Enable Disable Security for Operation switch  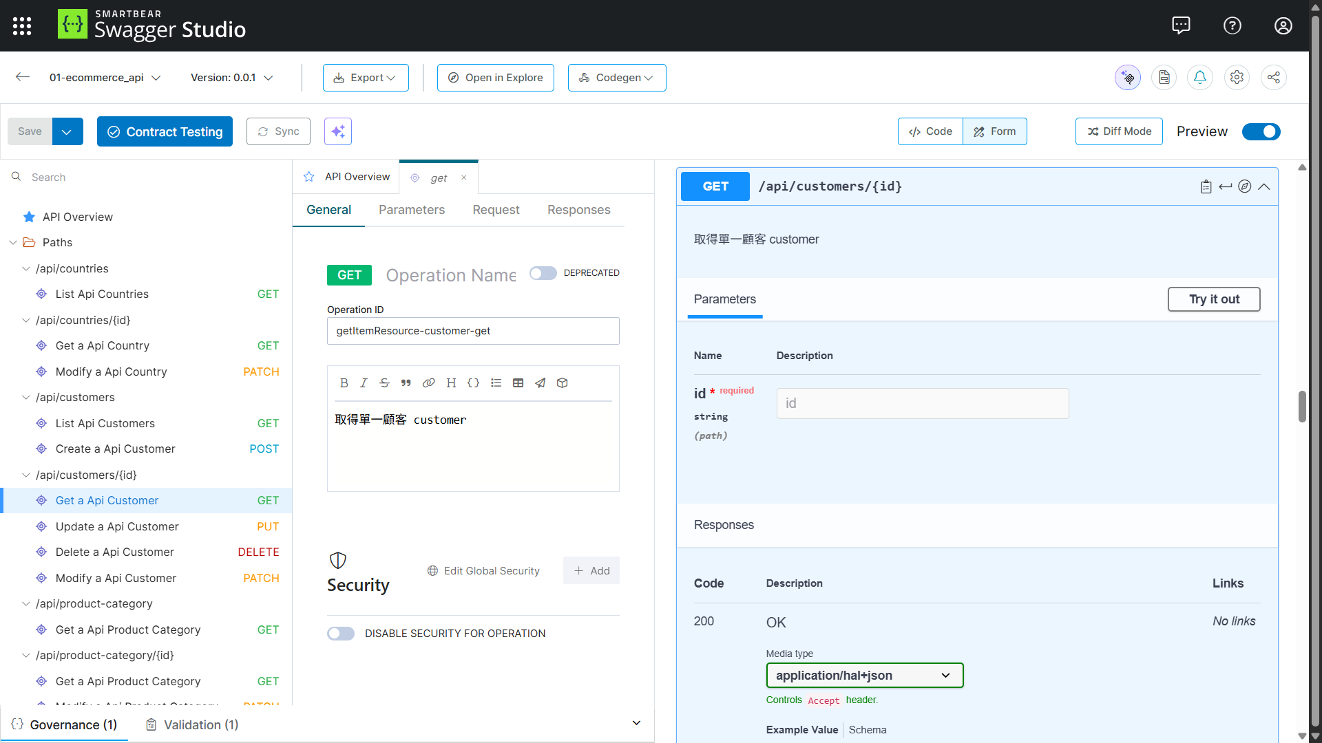click(x=341, y=634)
